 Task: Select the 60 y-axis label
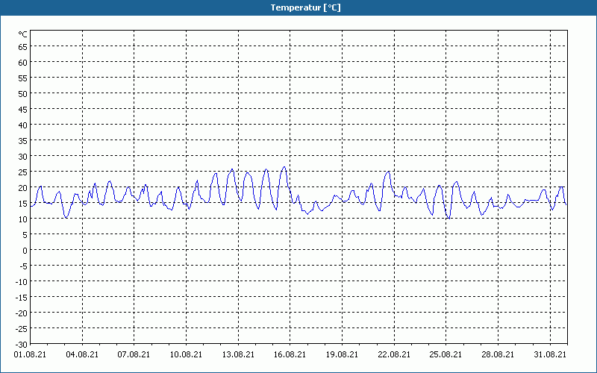[23, 63]
